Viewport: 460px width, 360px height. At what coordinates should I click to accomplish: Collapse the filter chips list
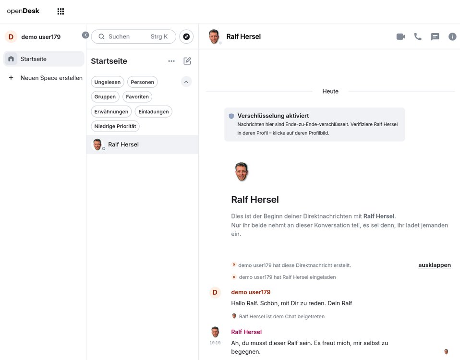186,82
